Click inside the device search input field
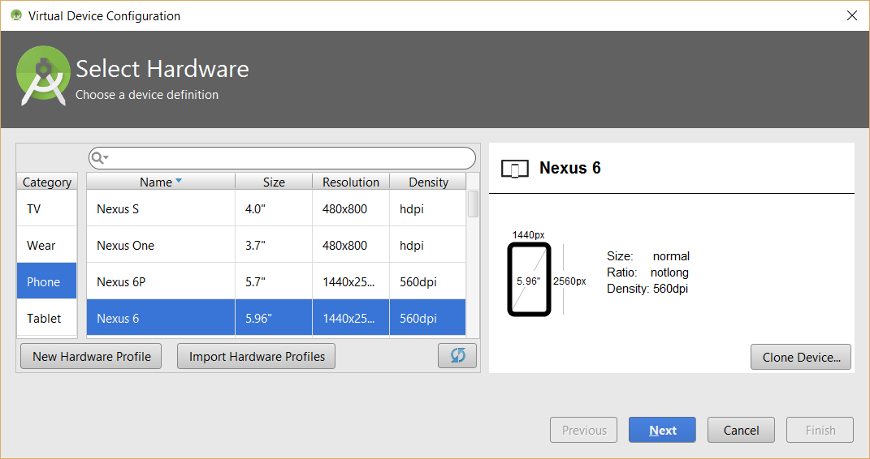Screen dimensions: 870x459 282,158
